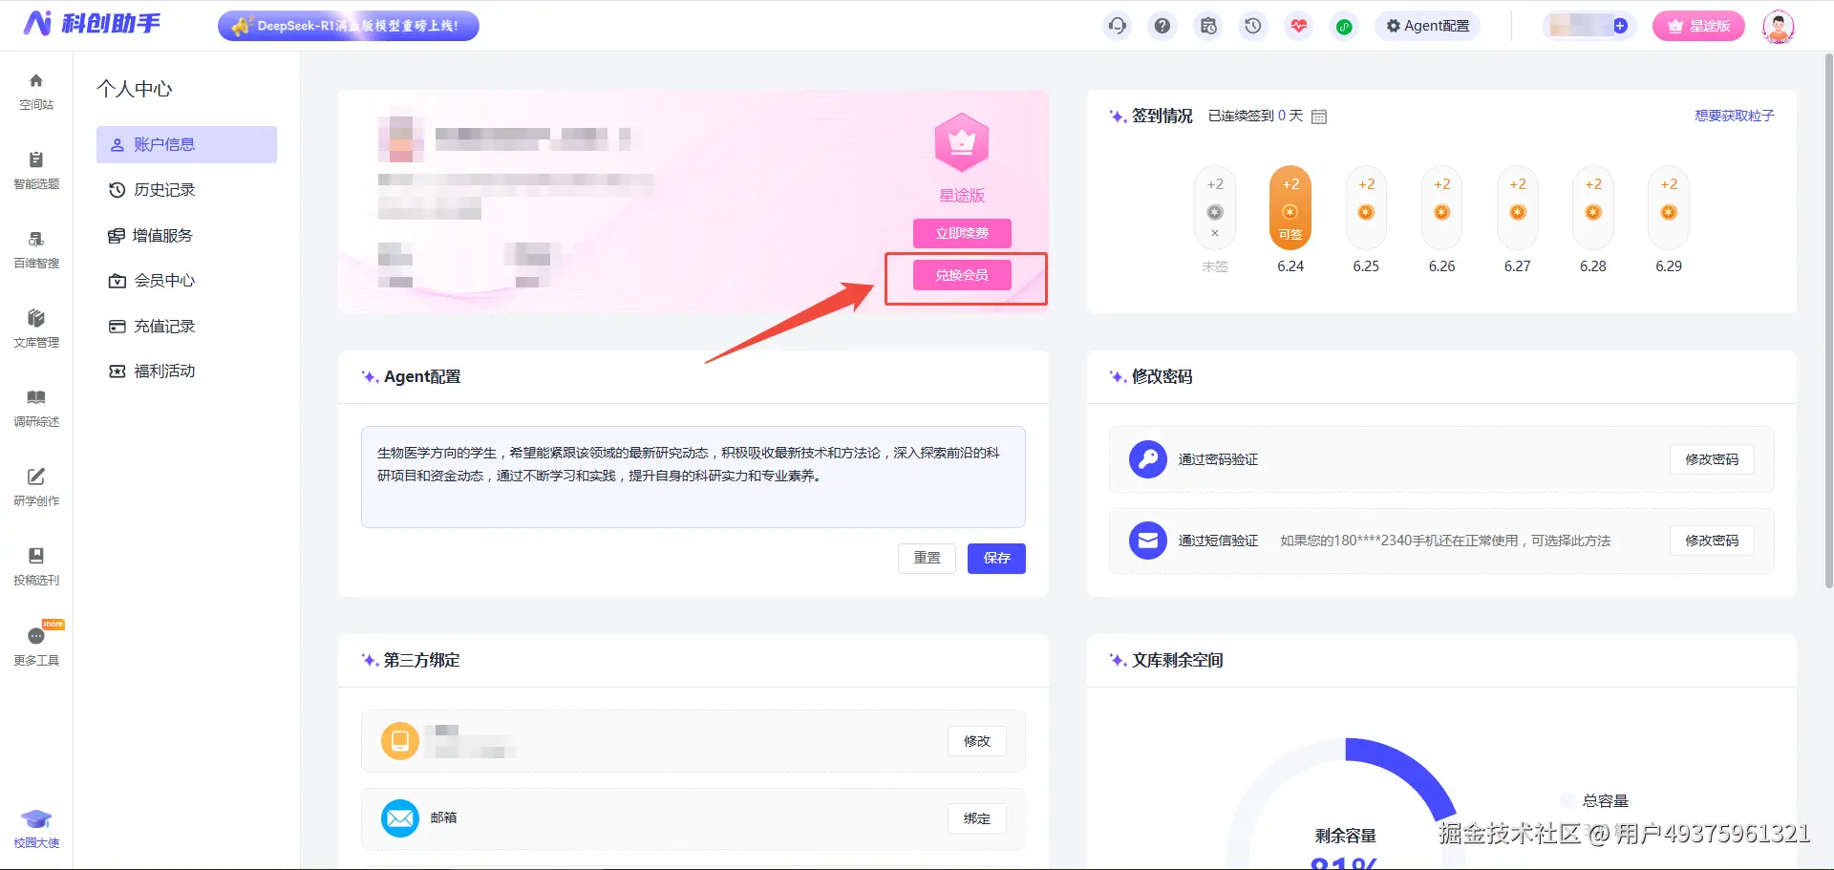This screenshot has width=1834, height=870.
Task: Open the 空间站 home icon in sidebar
Action: click(x=36, y=91)
